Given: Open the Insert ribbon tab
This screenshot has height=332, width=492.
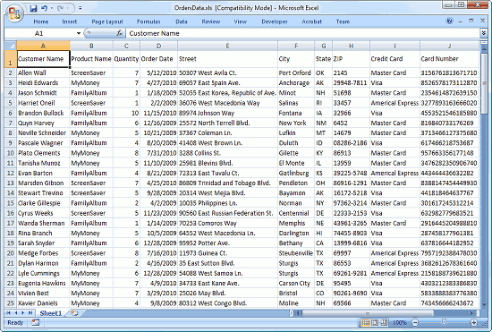Looking at the screenshot, I should coord(70,21).
